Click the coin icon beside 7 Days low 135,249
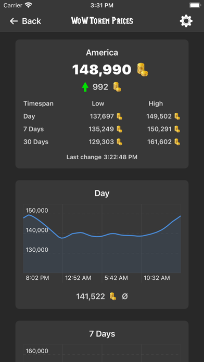204x362 pixels. [x=119, y=129]
